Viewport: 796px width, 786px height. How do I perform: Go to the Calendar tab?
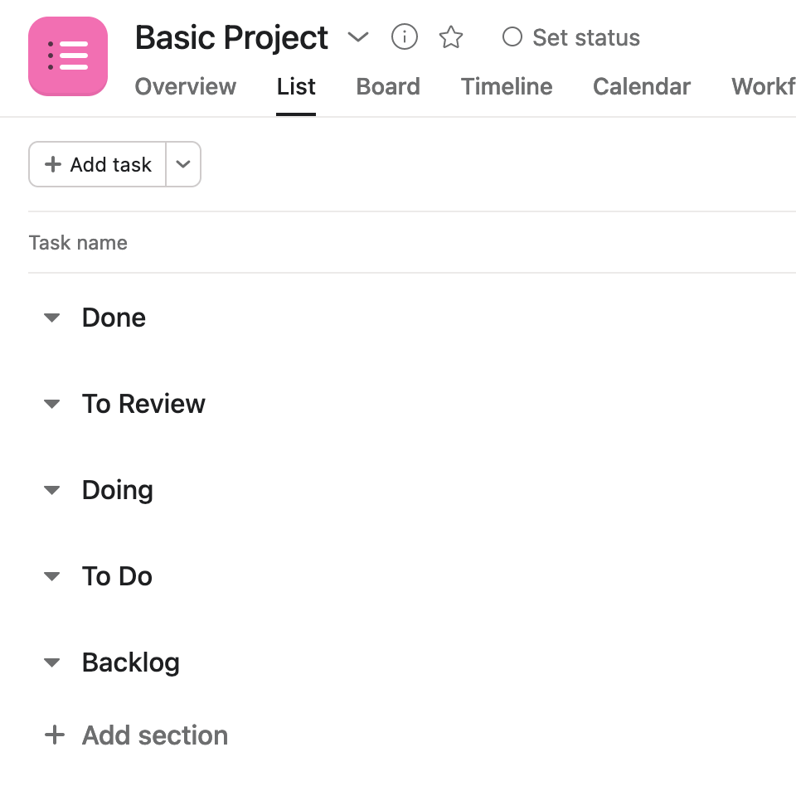pos(642,86)
